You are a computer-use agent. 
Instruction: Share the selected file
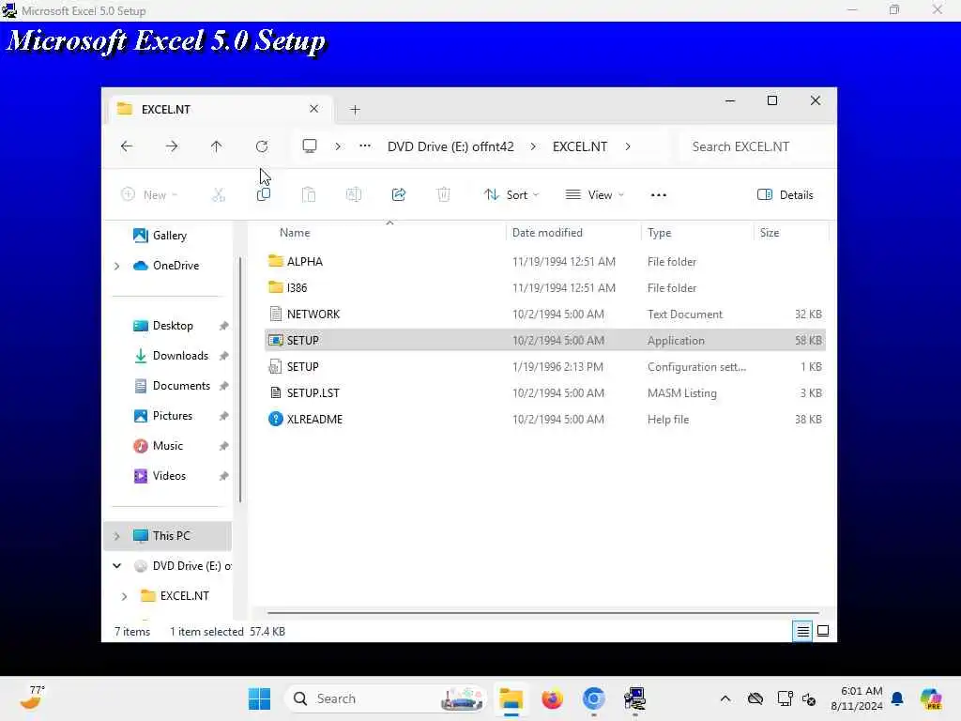[398, 195]
